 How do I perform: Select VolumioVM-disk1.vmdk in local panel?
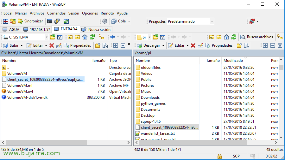click(27, 98)
